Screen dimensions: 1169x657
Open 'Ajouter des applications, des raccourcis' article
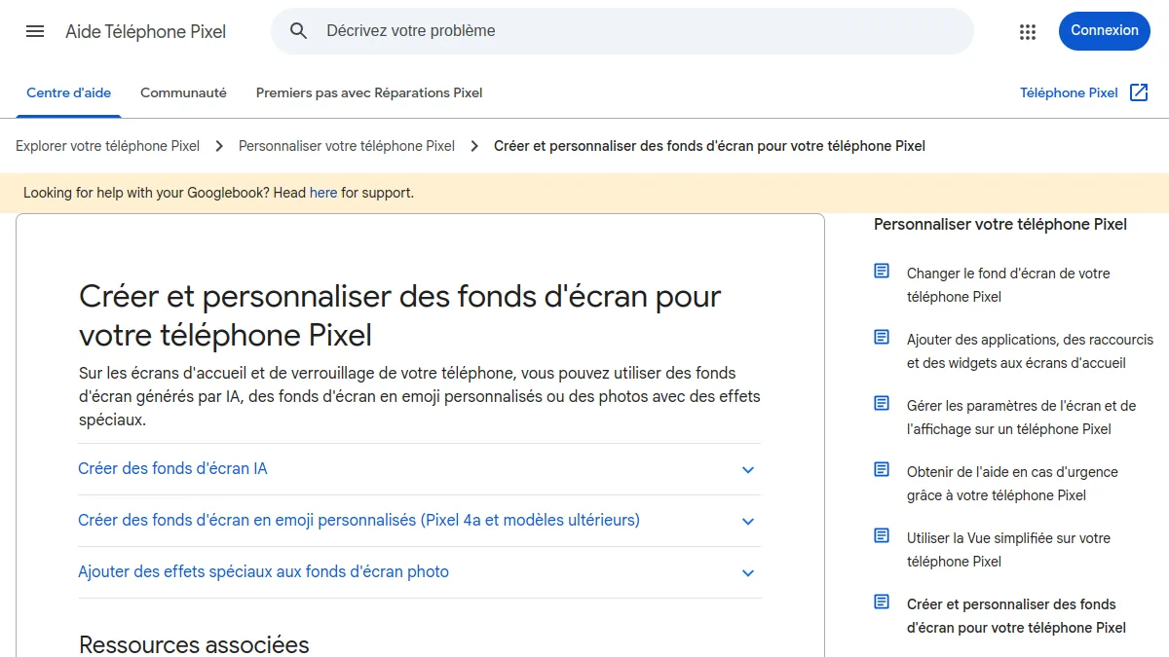coord(1030,351)
